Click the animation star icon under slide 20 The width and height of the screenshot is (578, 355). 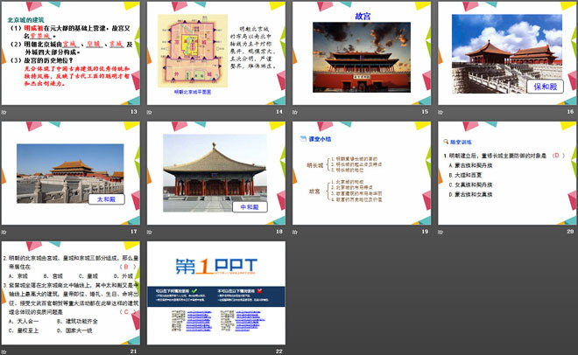click(441, 232)
